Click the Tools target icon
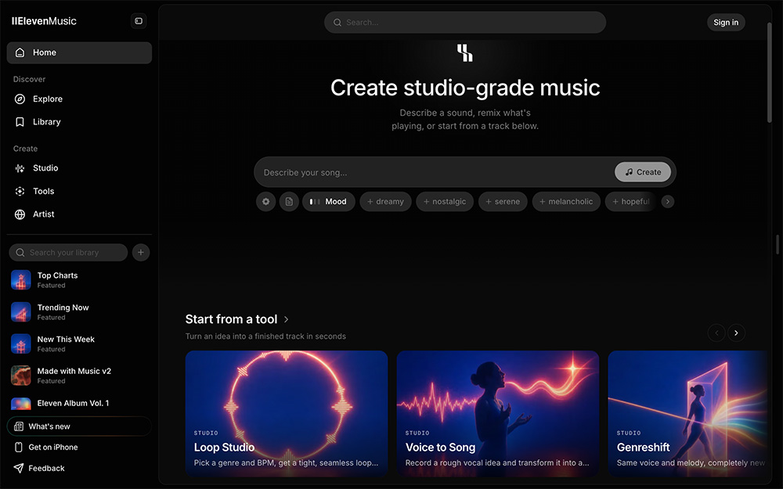The width and height of the screenshot is (783, 489). coord(20,191)
